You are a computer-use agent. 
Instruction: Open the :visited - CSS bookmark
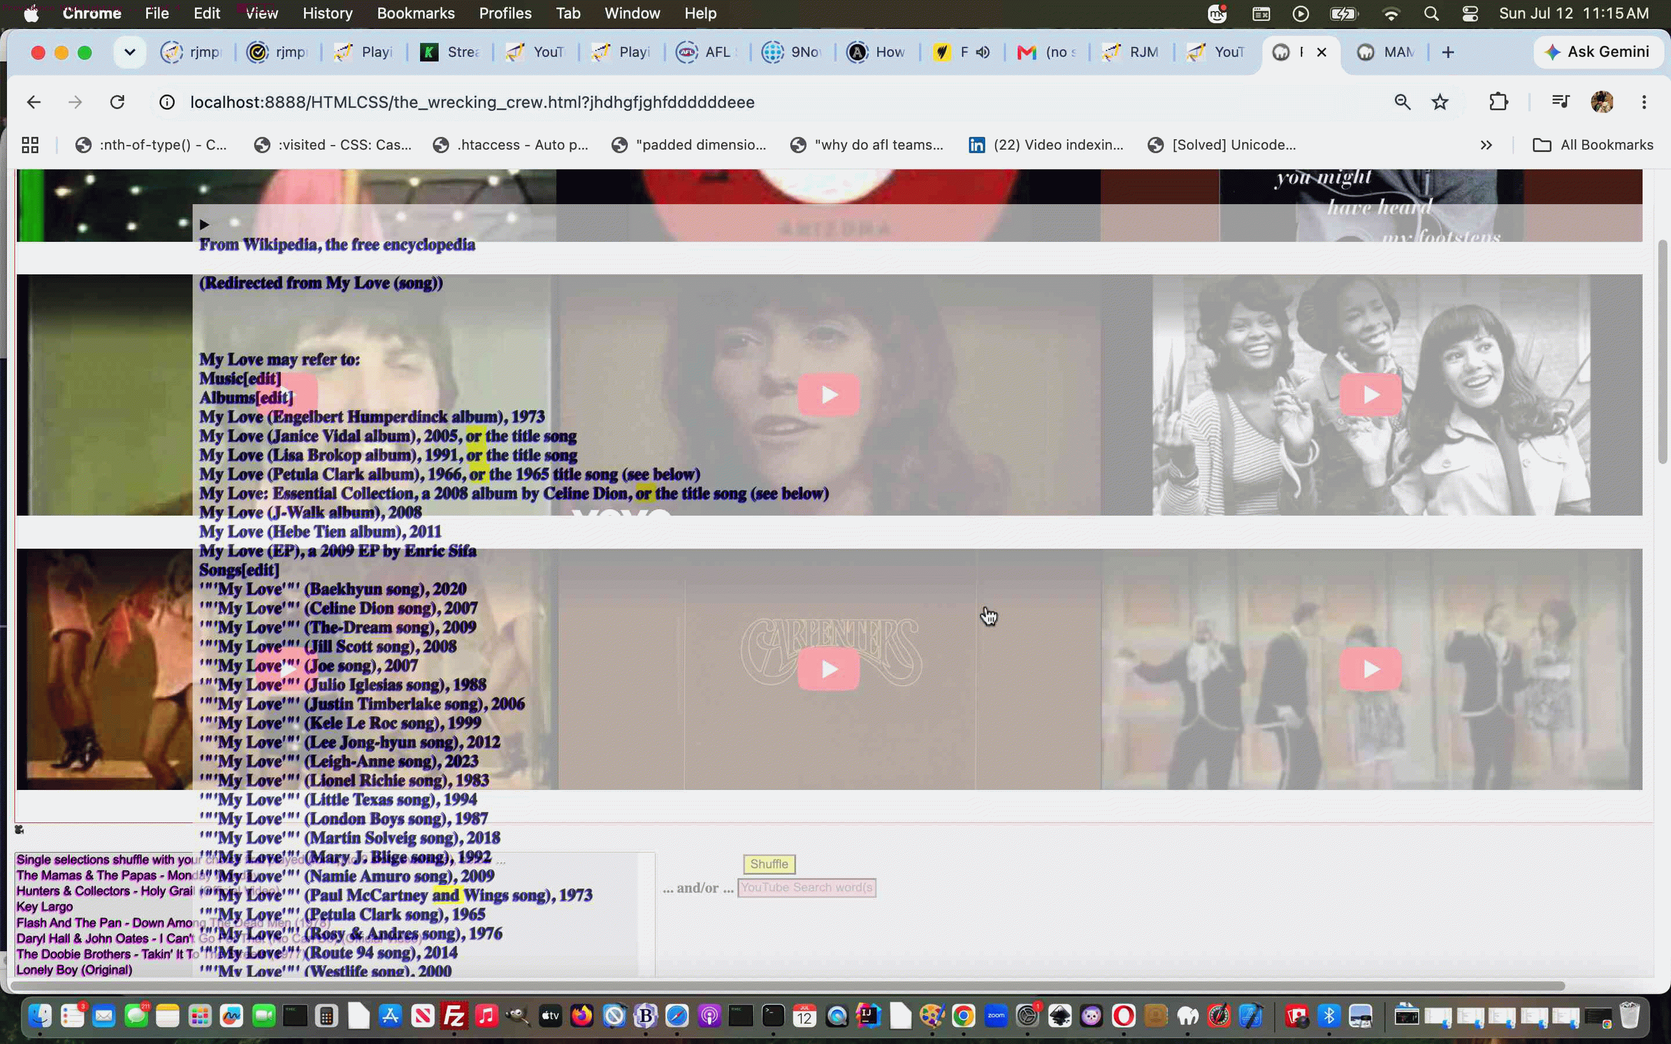coord(333,145)
